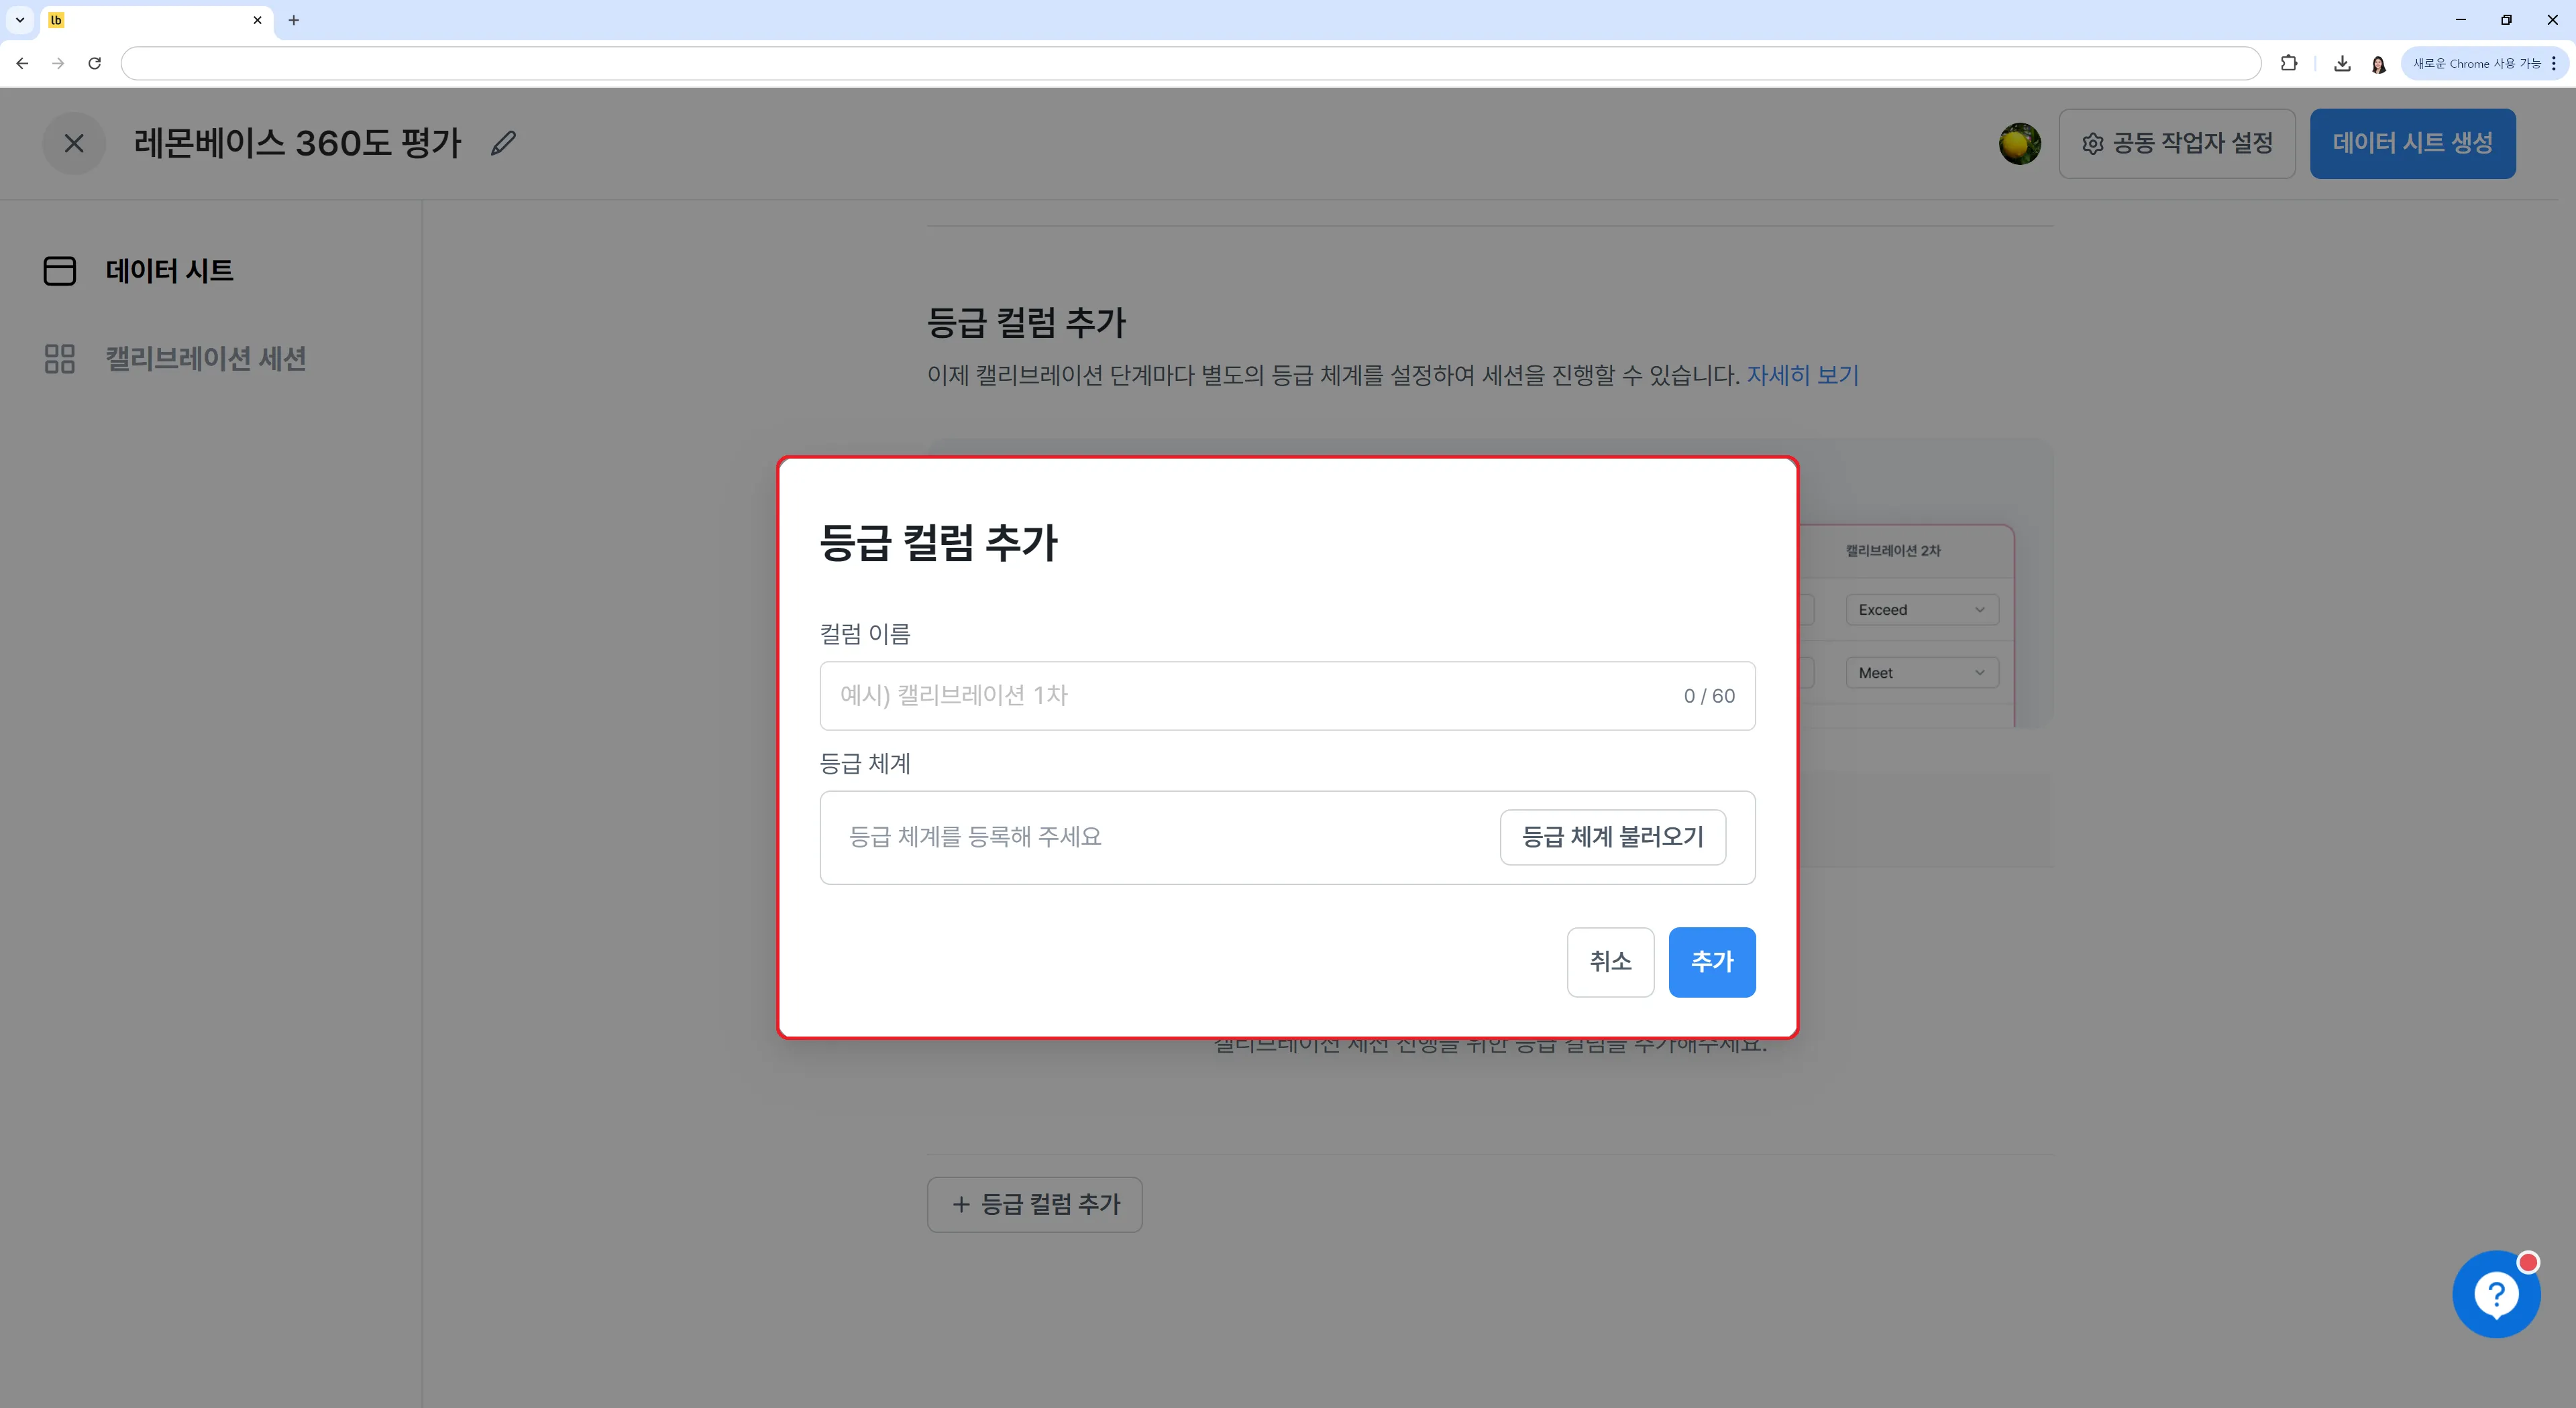Open 공동 작업자 설정 button
Viewport: 2576px width, 1408px height.
pyautogui.click(x=2176, y=144)
